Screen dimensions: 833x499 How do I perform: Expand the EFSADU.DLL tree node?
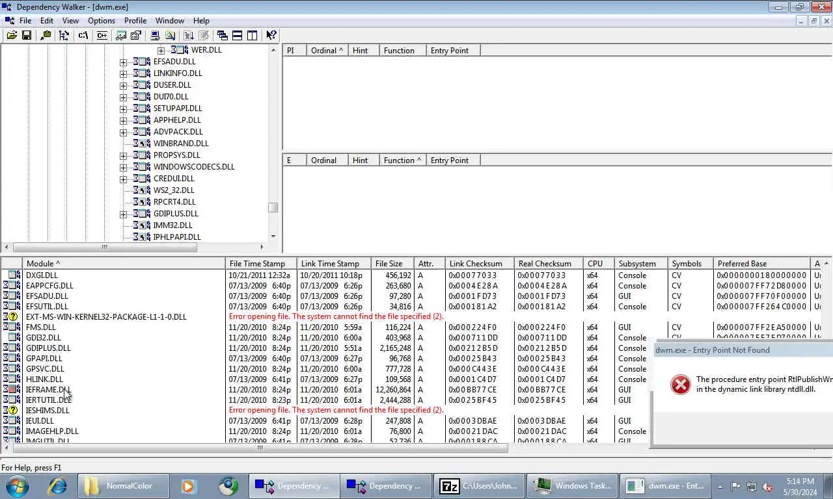coord(123,62)
